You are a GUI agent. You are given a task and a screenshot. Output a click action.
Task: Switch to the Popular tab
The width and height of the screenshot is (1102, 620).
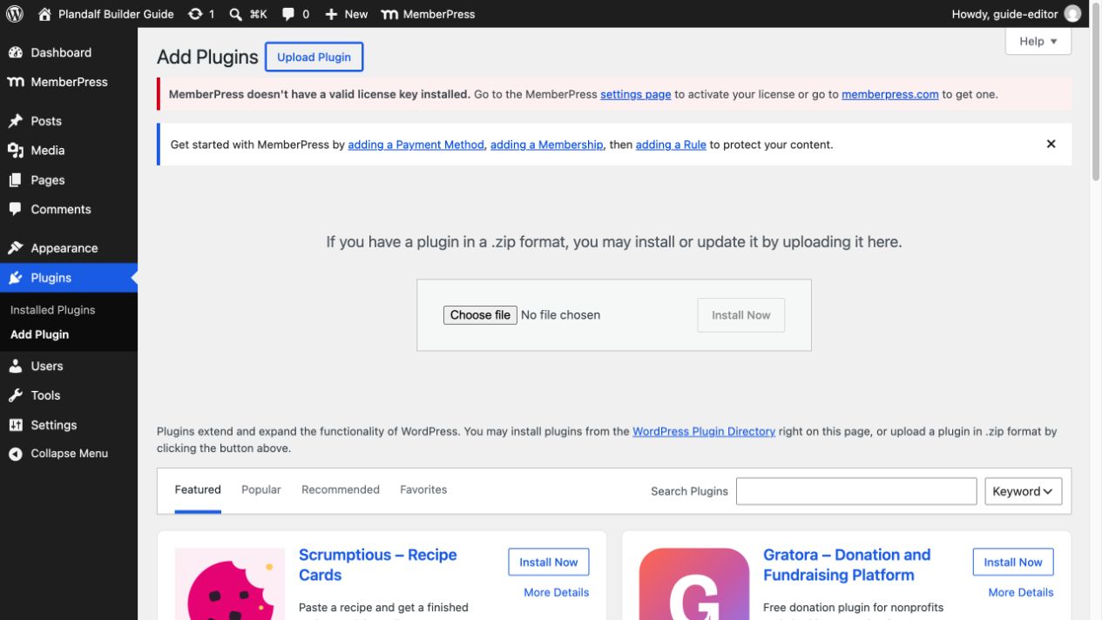[x=261, y=490]
